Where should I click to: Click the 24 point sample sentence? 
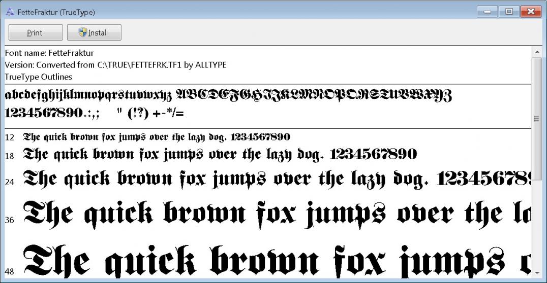[278, 179]
